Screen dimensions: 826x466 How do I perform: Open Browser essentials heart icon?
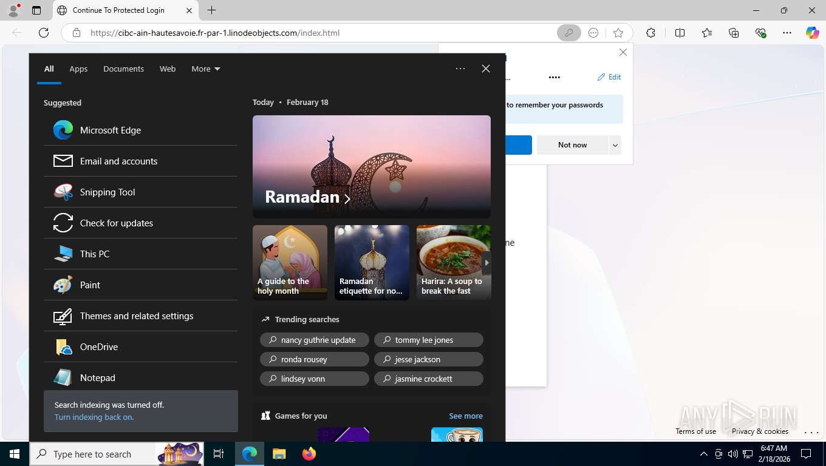pyautogui.click(x=760, y=33)
